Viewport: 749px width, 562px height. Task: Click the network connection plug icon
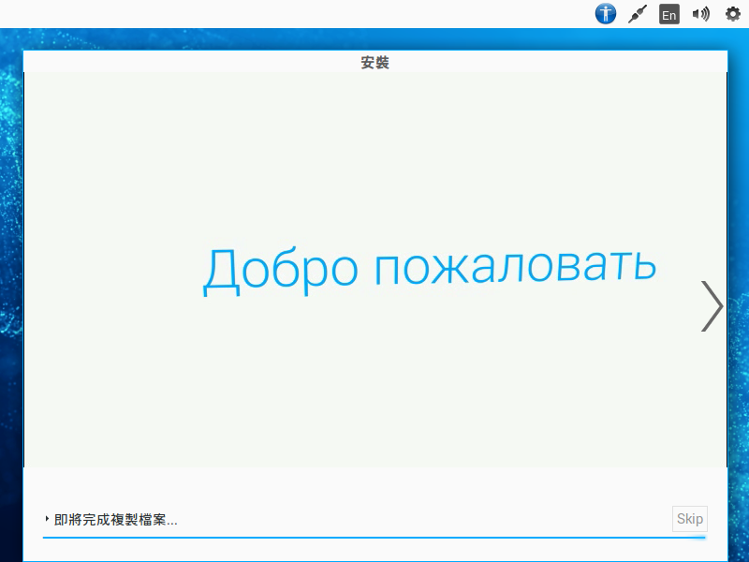click(x=638, y=14)
